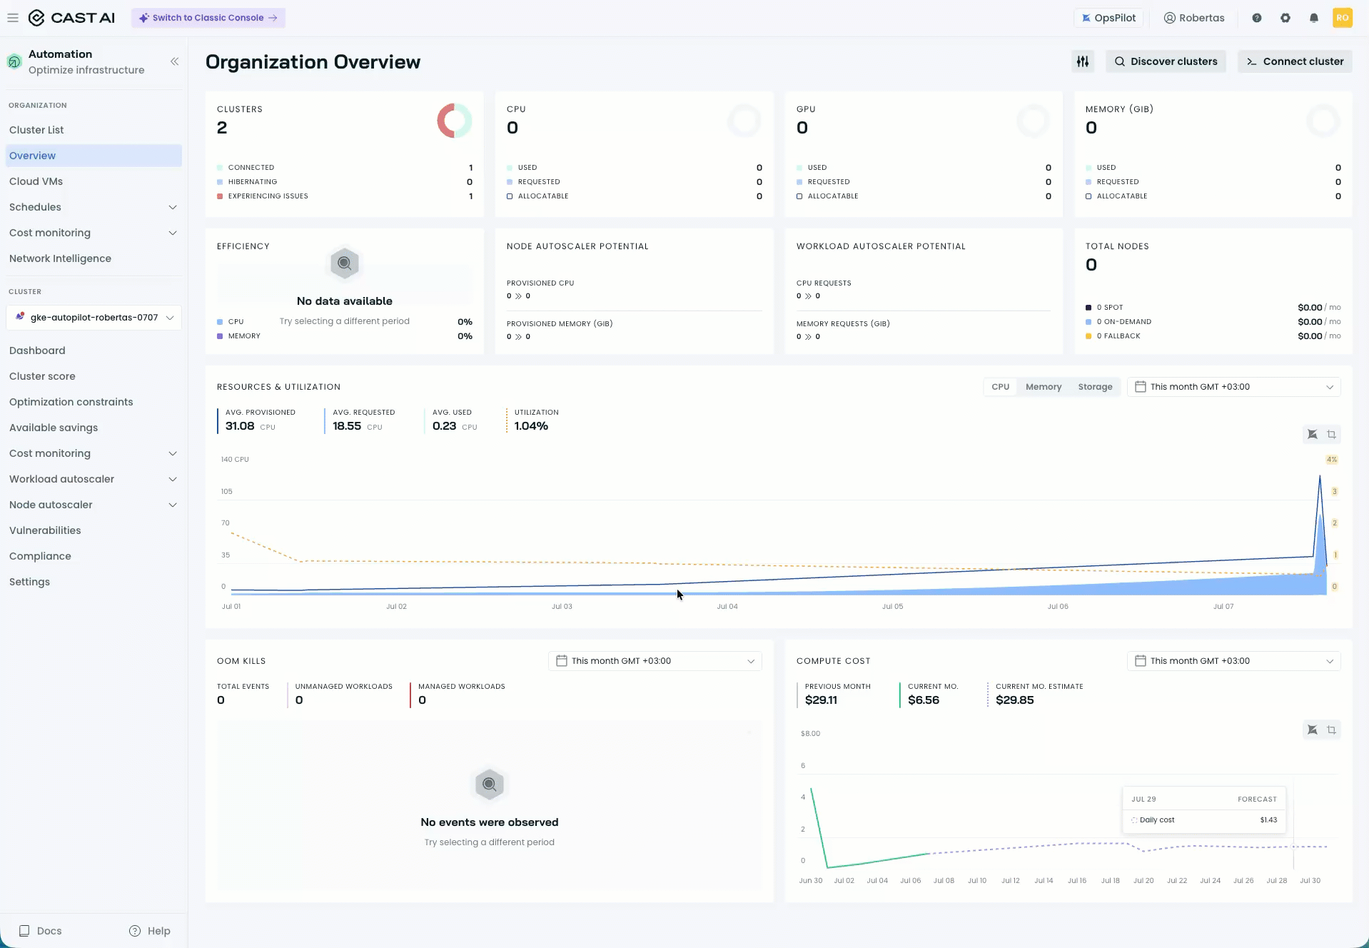Switch resources chart to Memory
This screenshot has width=1369, height=948.
pos(1044,387)
